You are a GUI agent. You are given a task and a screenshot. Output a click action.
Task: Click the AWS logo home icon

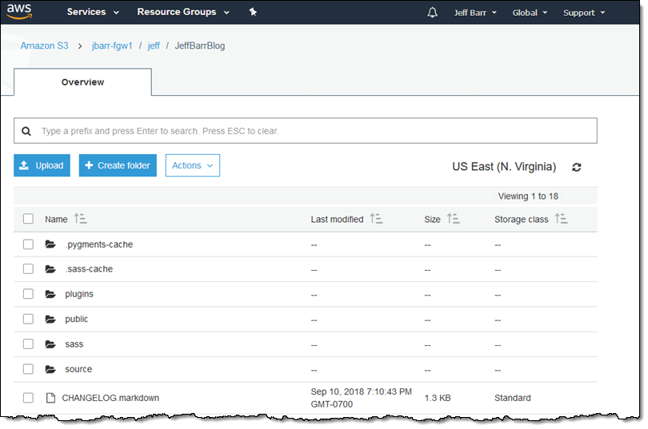click(20, 12)
